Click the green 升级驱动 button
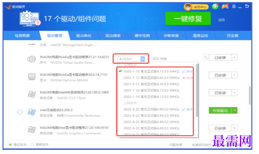 pos(220,110)
